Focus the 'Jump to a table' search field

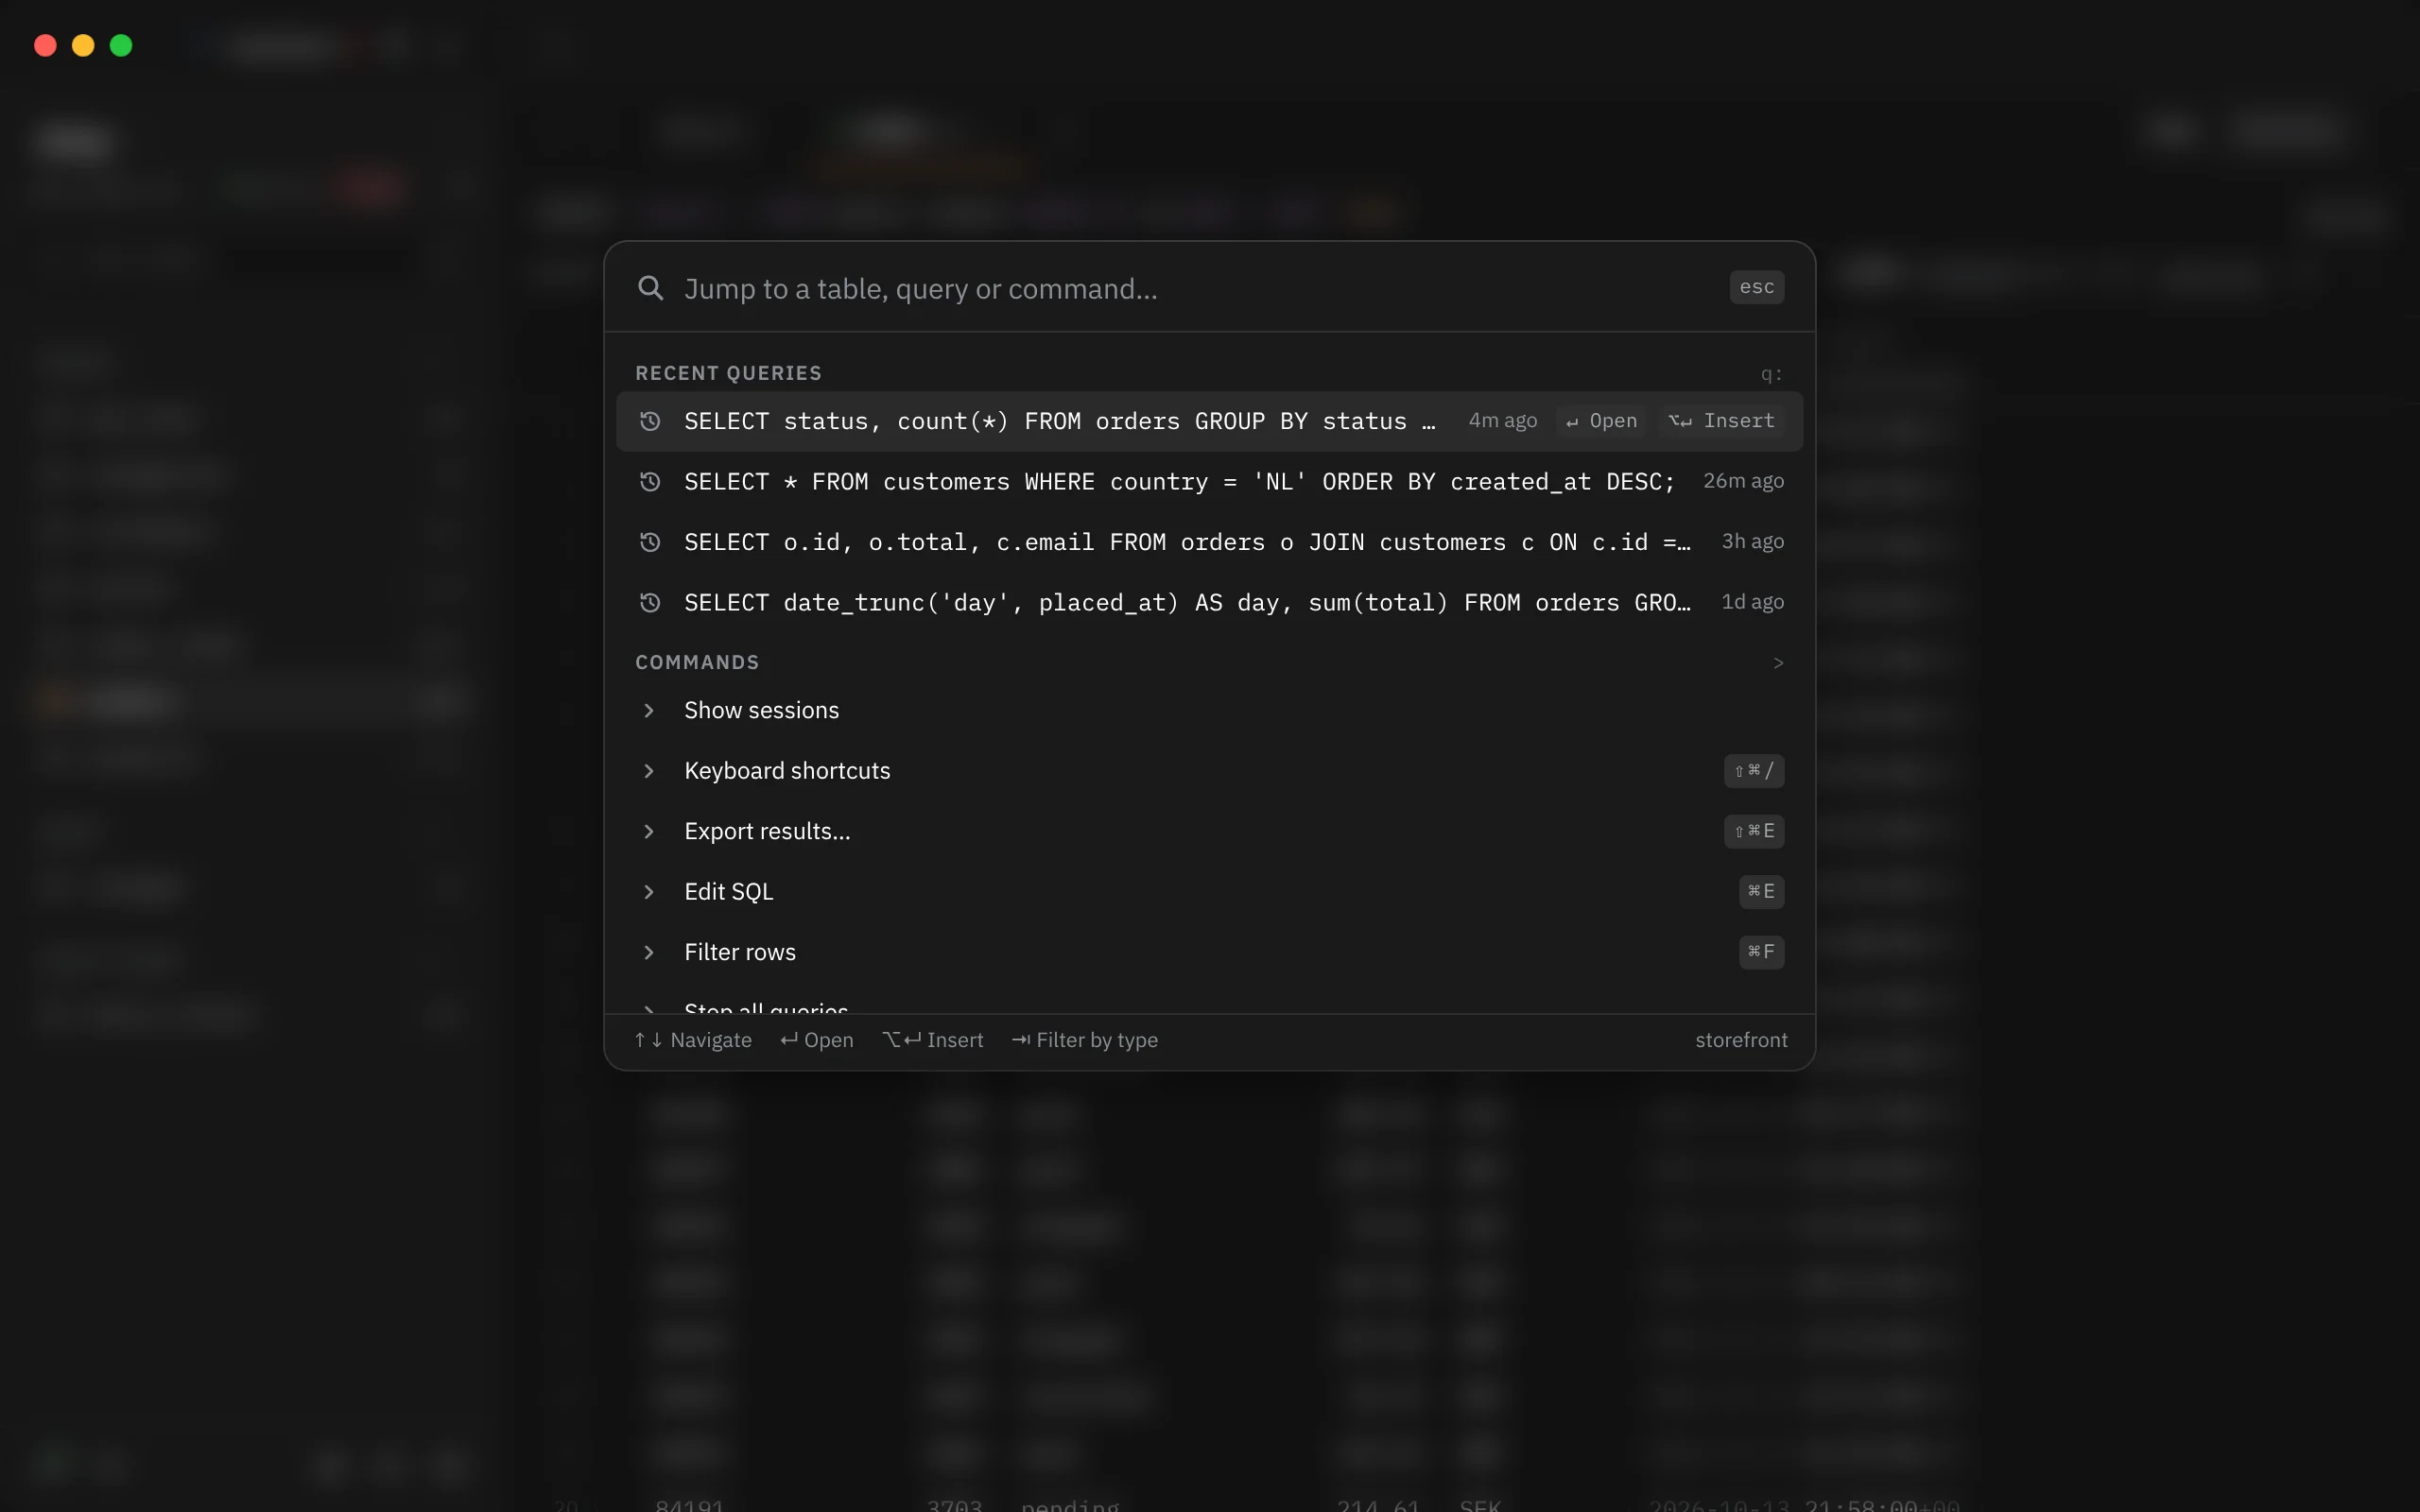pos(1195,288)
